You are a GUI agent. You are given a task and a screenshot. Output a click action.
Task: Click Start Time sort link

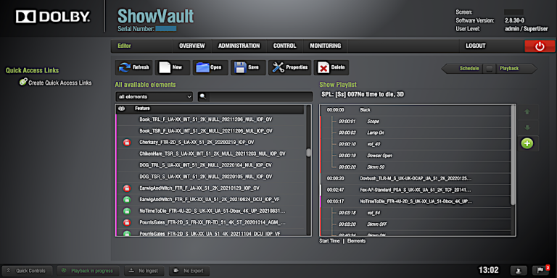329,241
